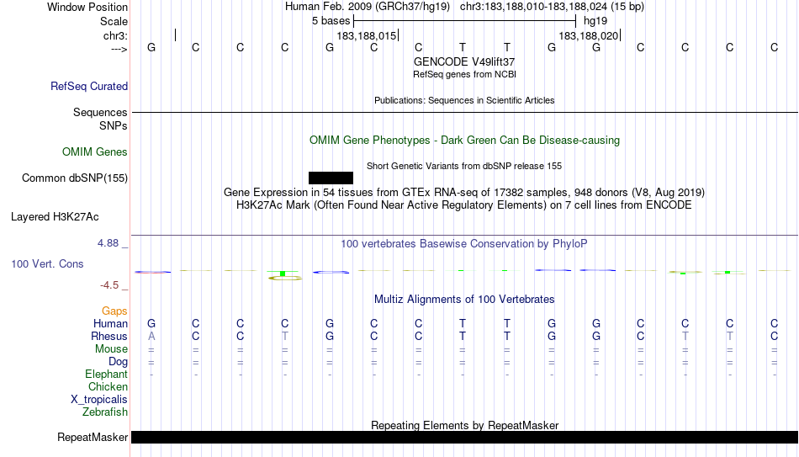Click the GENCODE V49lift37 track title
The width and height of the screenshot is (799, 457).
(x=464, y=61)
